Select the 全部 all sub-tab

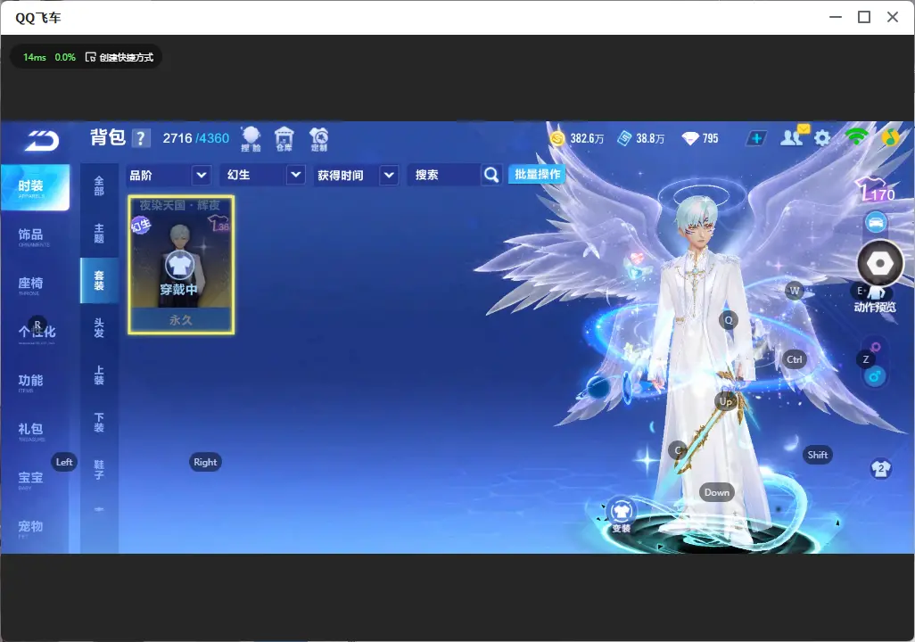pos(99,186)
